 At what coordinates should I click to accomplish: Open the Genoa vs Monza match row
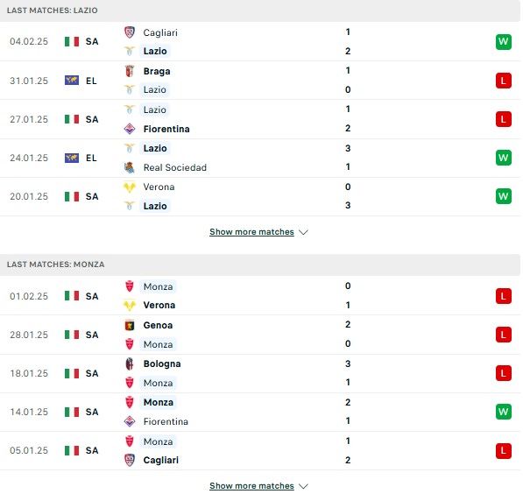click(260, 335)
